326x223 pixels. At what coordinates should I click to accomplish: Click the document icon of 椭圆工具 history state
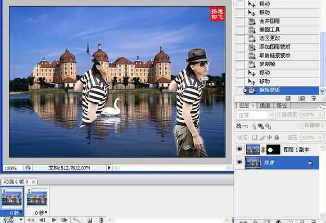click(252, 30)
